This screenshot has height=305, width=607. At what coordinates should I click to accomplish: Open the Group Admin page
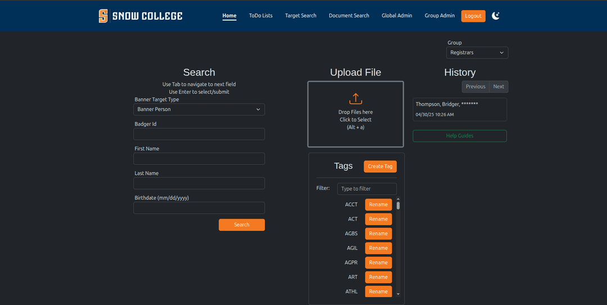(440, 16)
